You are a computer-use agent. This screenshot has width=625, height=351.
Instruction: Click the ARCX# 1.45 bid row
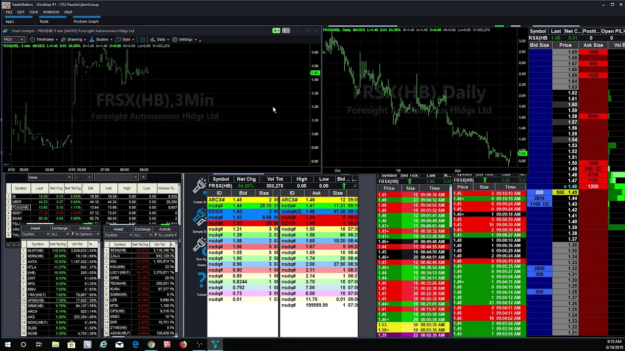coord(243,200)
